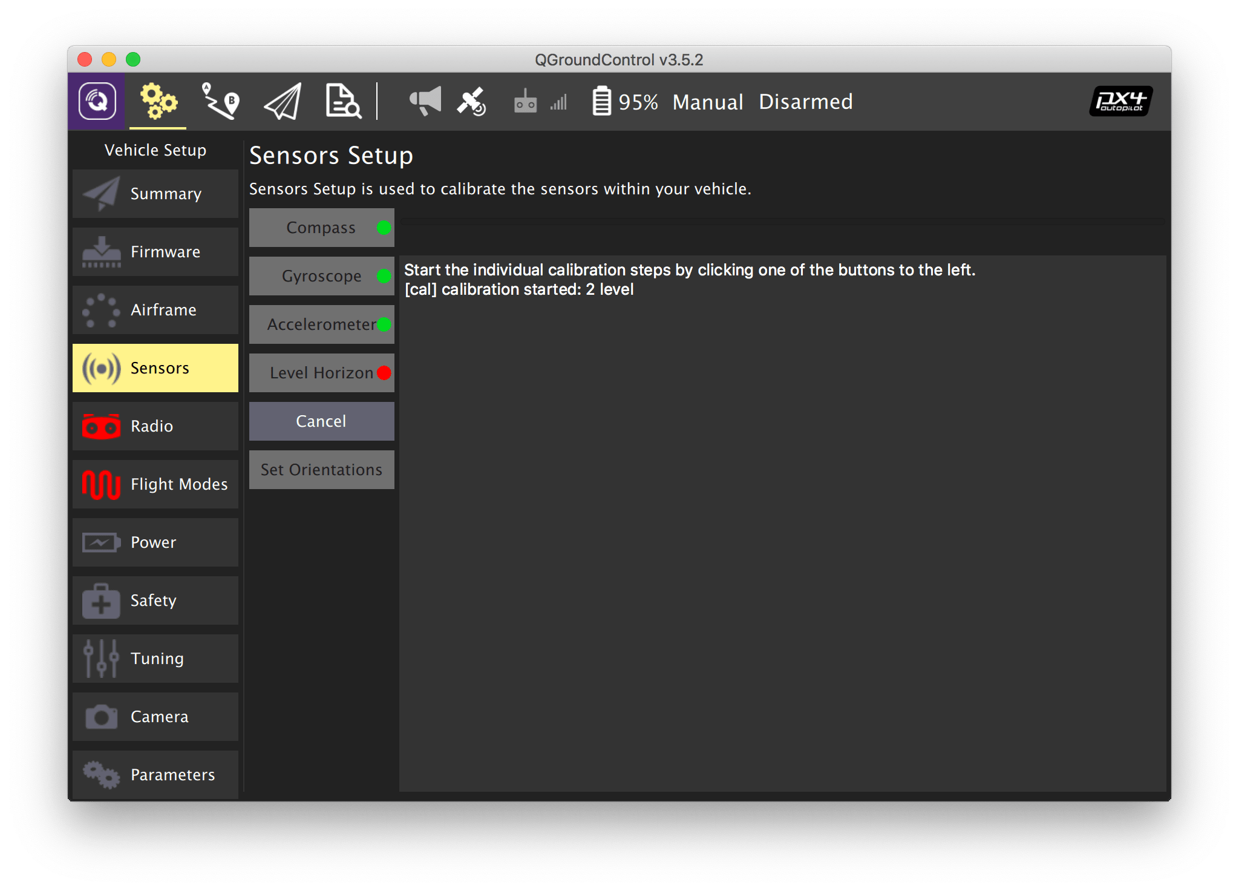Viewport: 1239px width, 891px height.
Task: Switch to Fly view paper plane icon
Action: point(283,101)
